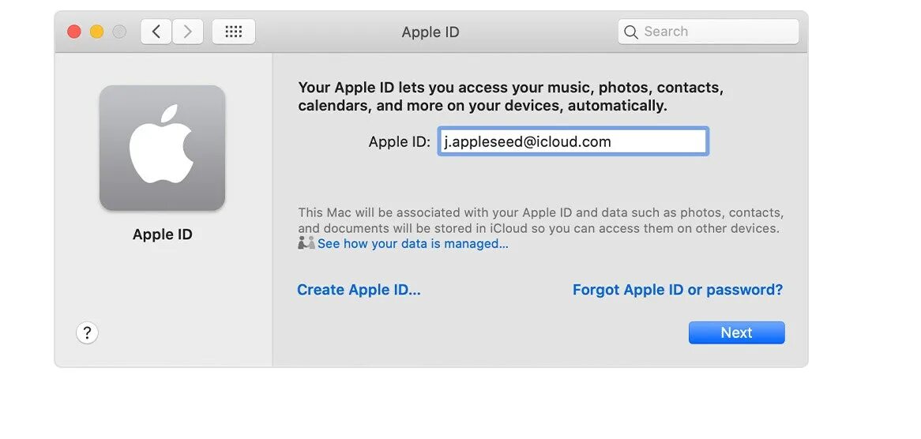Go back with the left chevron button

pyautogui.click(x=156, y=32)
